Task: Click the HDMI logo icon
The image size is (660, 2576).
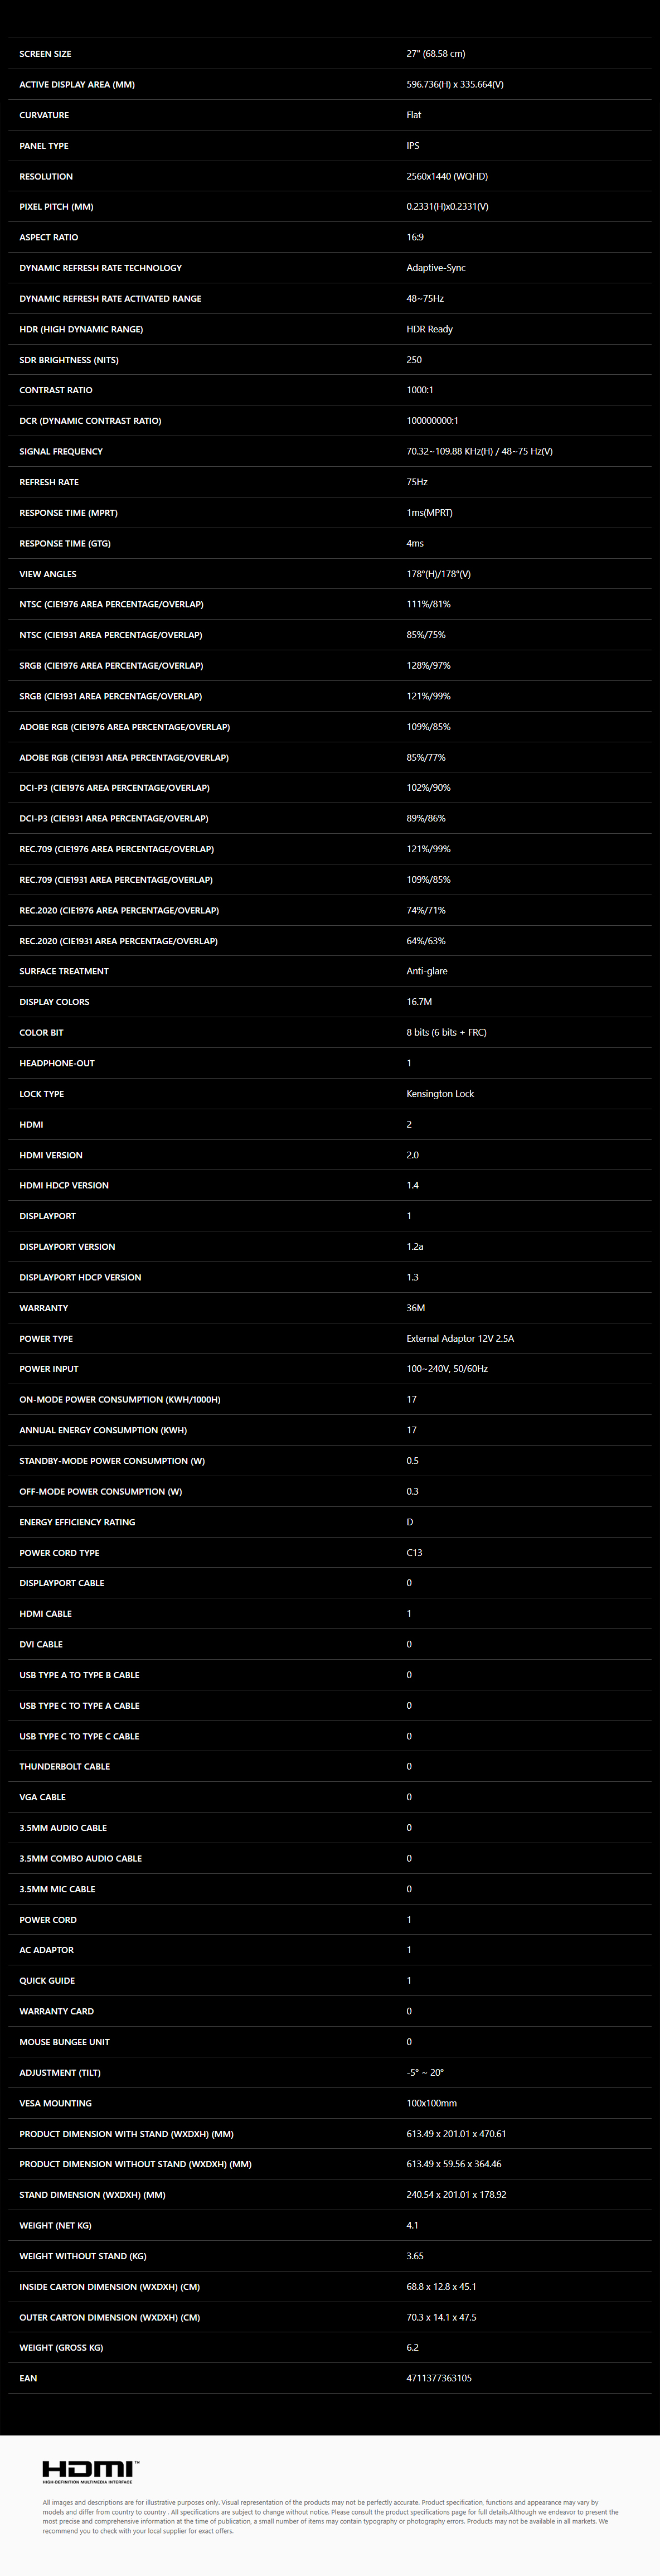Action: pos(90,2471)
